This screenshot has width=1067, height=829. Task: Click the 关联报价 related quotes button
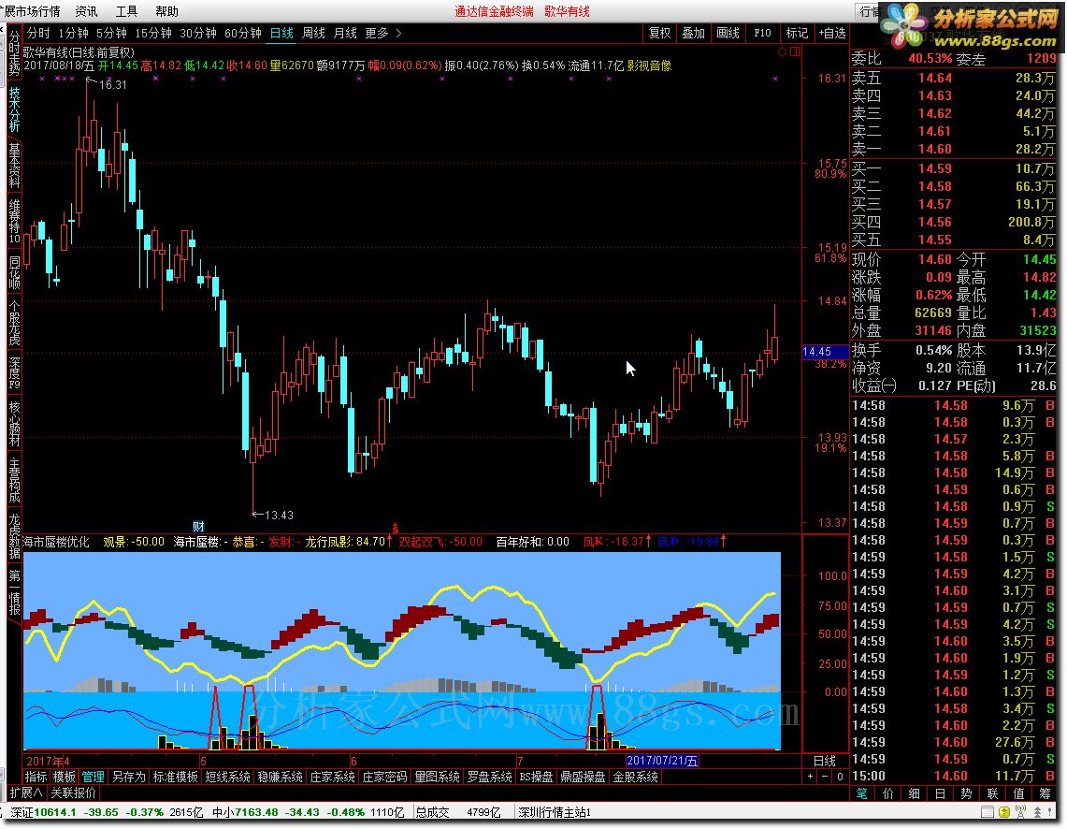(x=74, y=793)
